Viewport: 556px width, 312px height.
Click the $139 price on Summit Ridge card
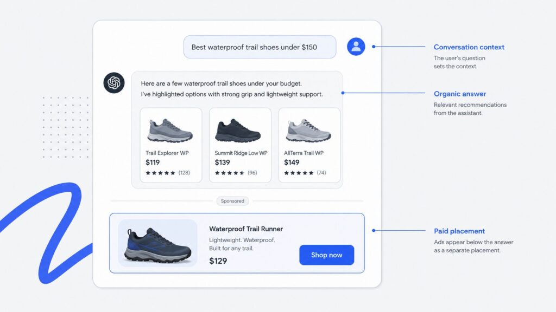222,162
